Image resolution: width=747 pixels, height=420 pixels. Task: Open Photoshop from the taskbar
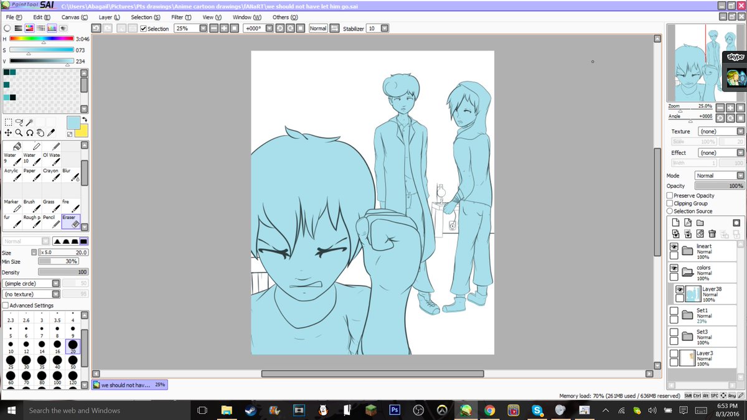click(394, 410)
